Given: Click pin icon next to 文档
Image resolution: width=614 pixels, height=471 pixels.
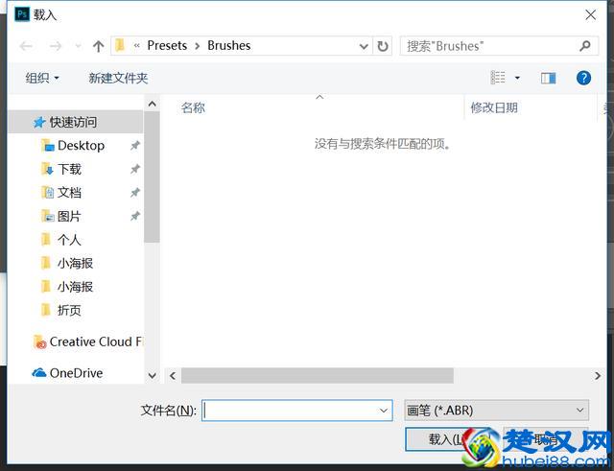Looking at the screenshot, I should (x=135, y=193).
